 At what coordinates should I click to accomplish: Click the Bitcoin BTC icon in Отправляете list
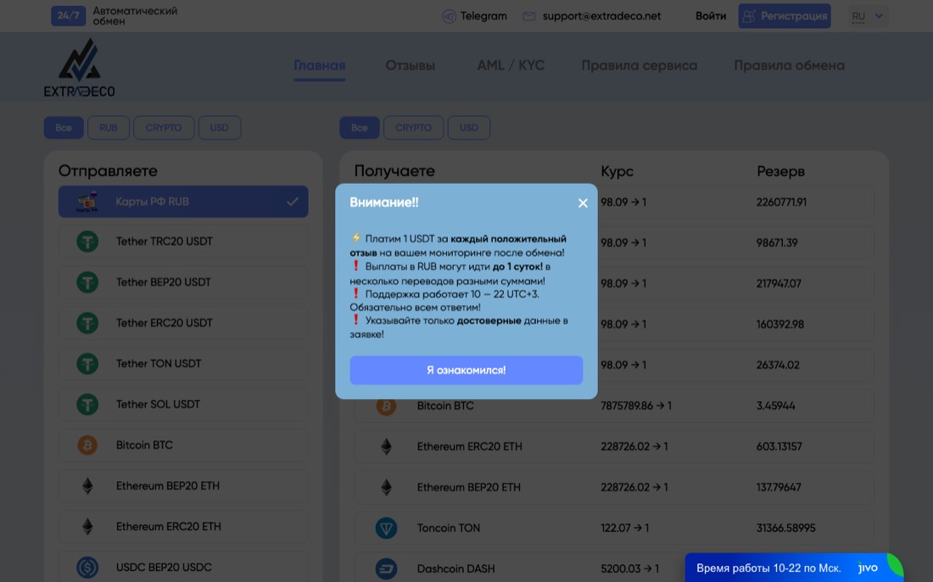click(x=87, y=446)
